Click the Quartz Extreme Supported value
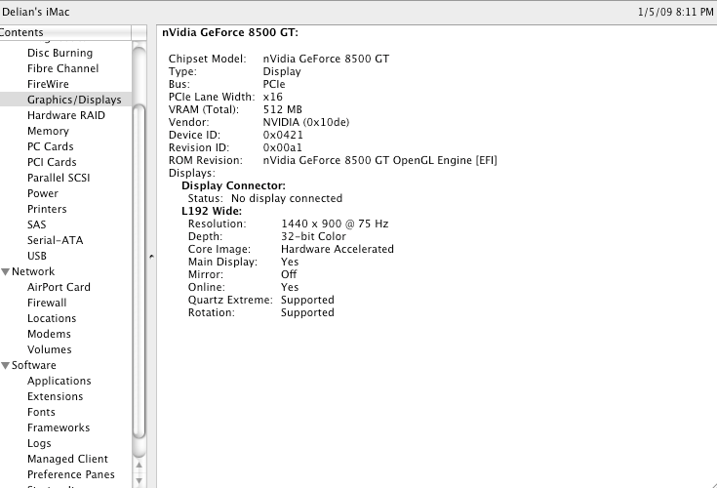Image resolution: width=717 pixels, height=488 pixels. coord(307,300)
